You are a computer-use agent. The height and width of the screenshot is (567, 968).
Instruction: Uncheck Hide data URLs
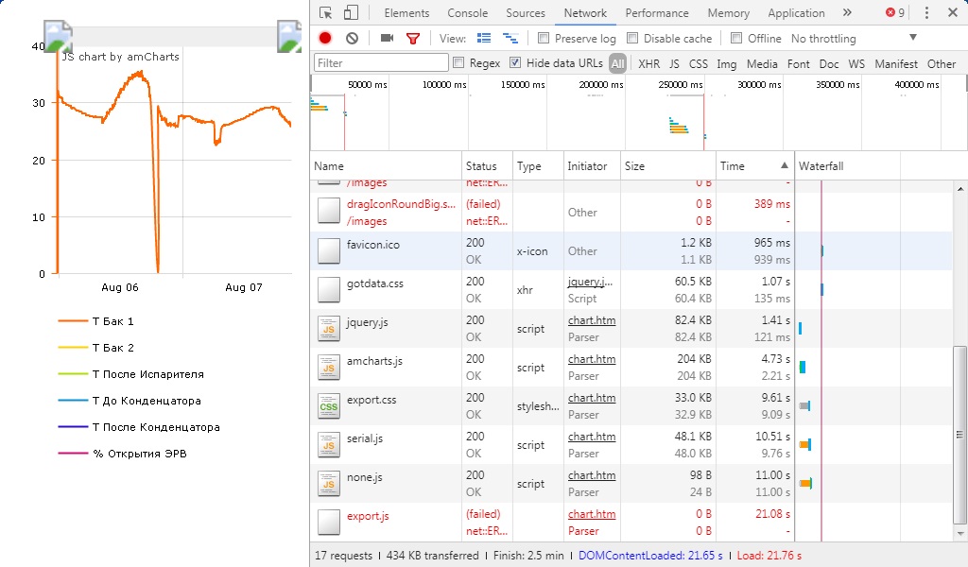(x=515, y=63)
